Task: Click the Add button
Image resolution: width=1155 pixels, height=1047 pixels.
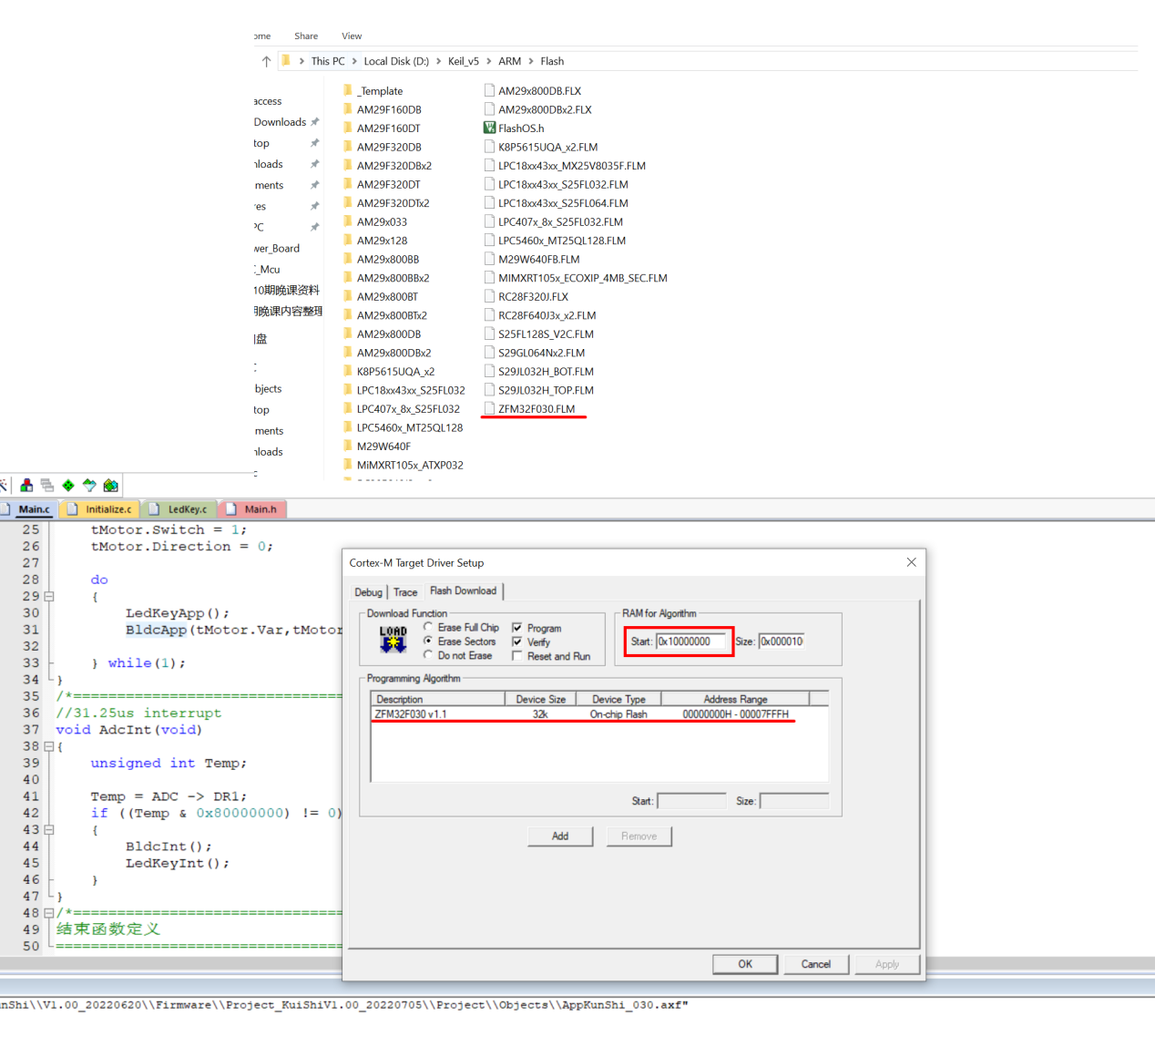Action: 560,837
